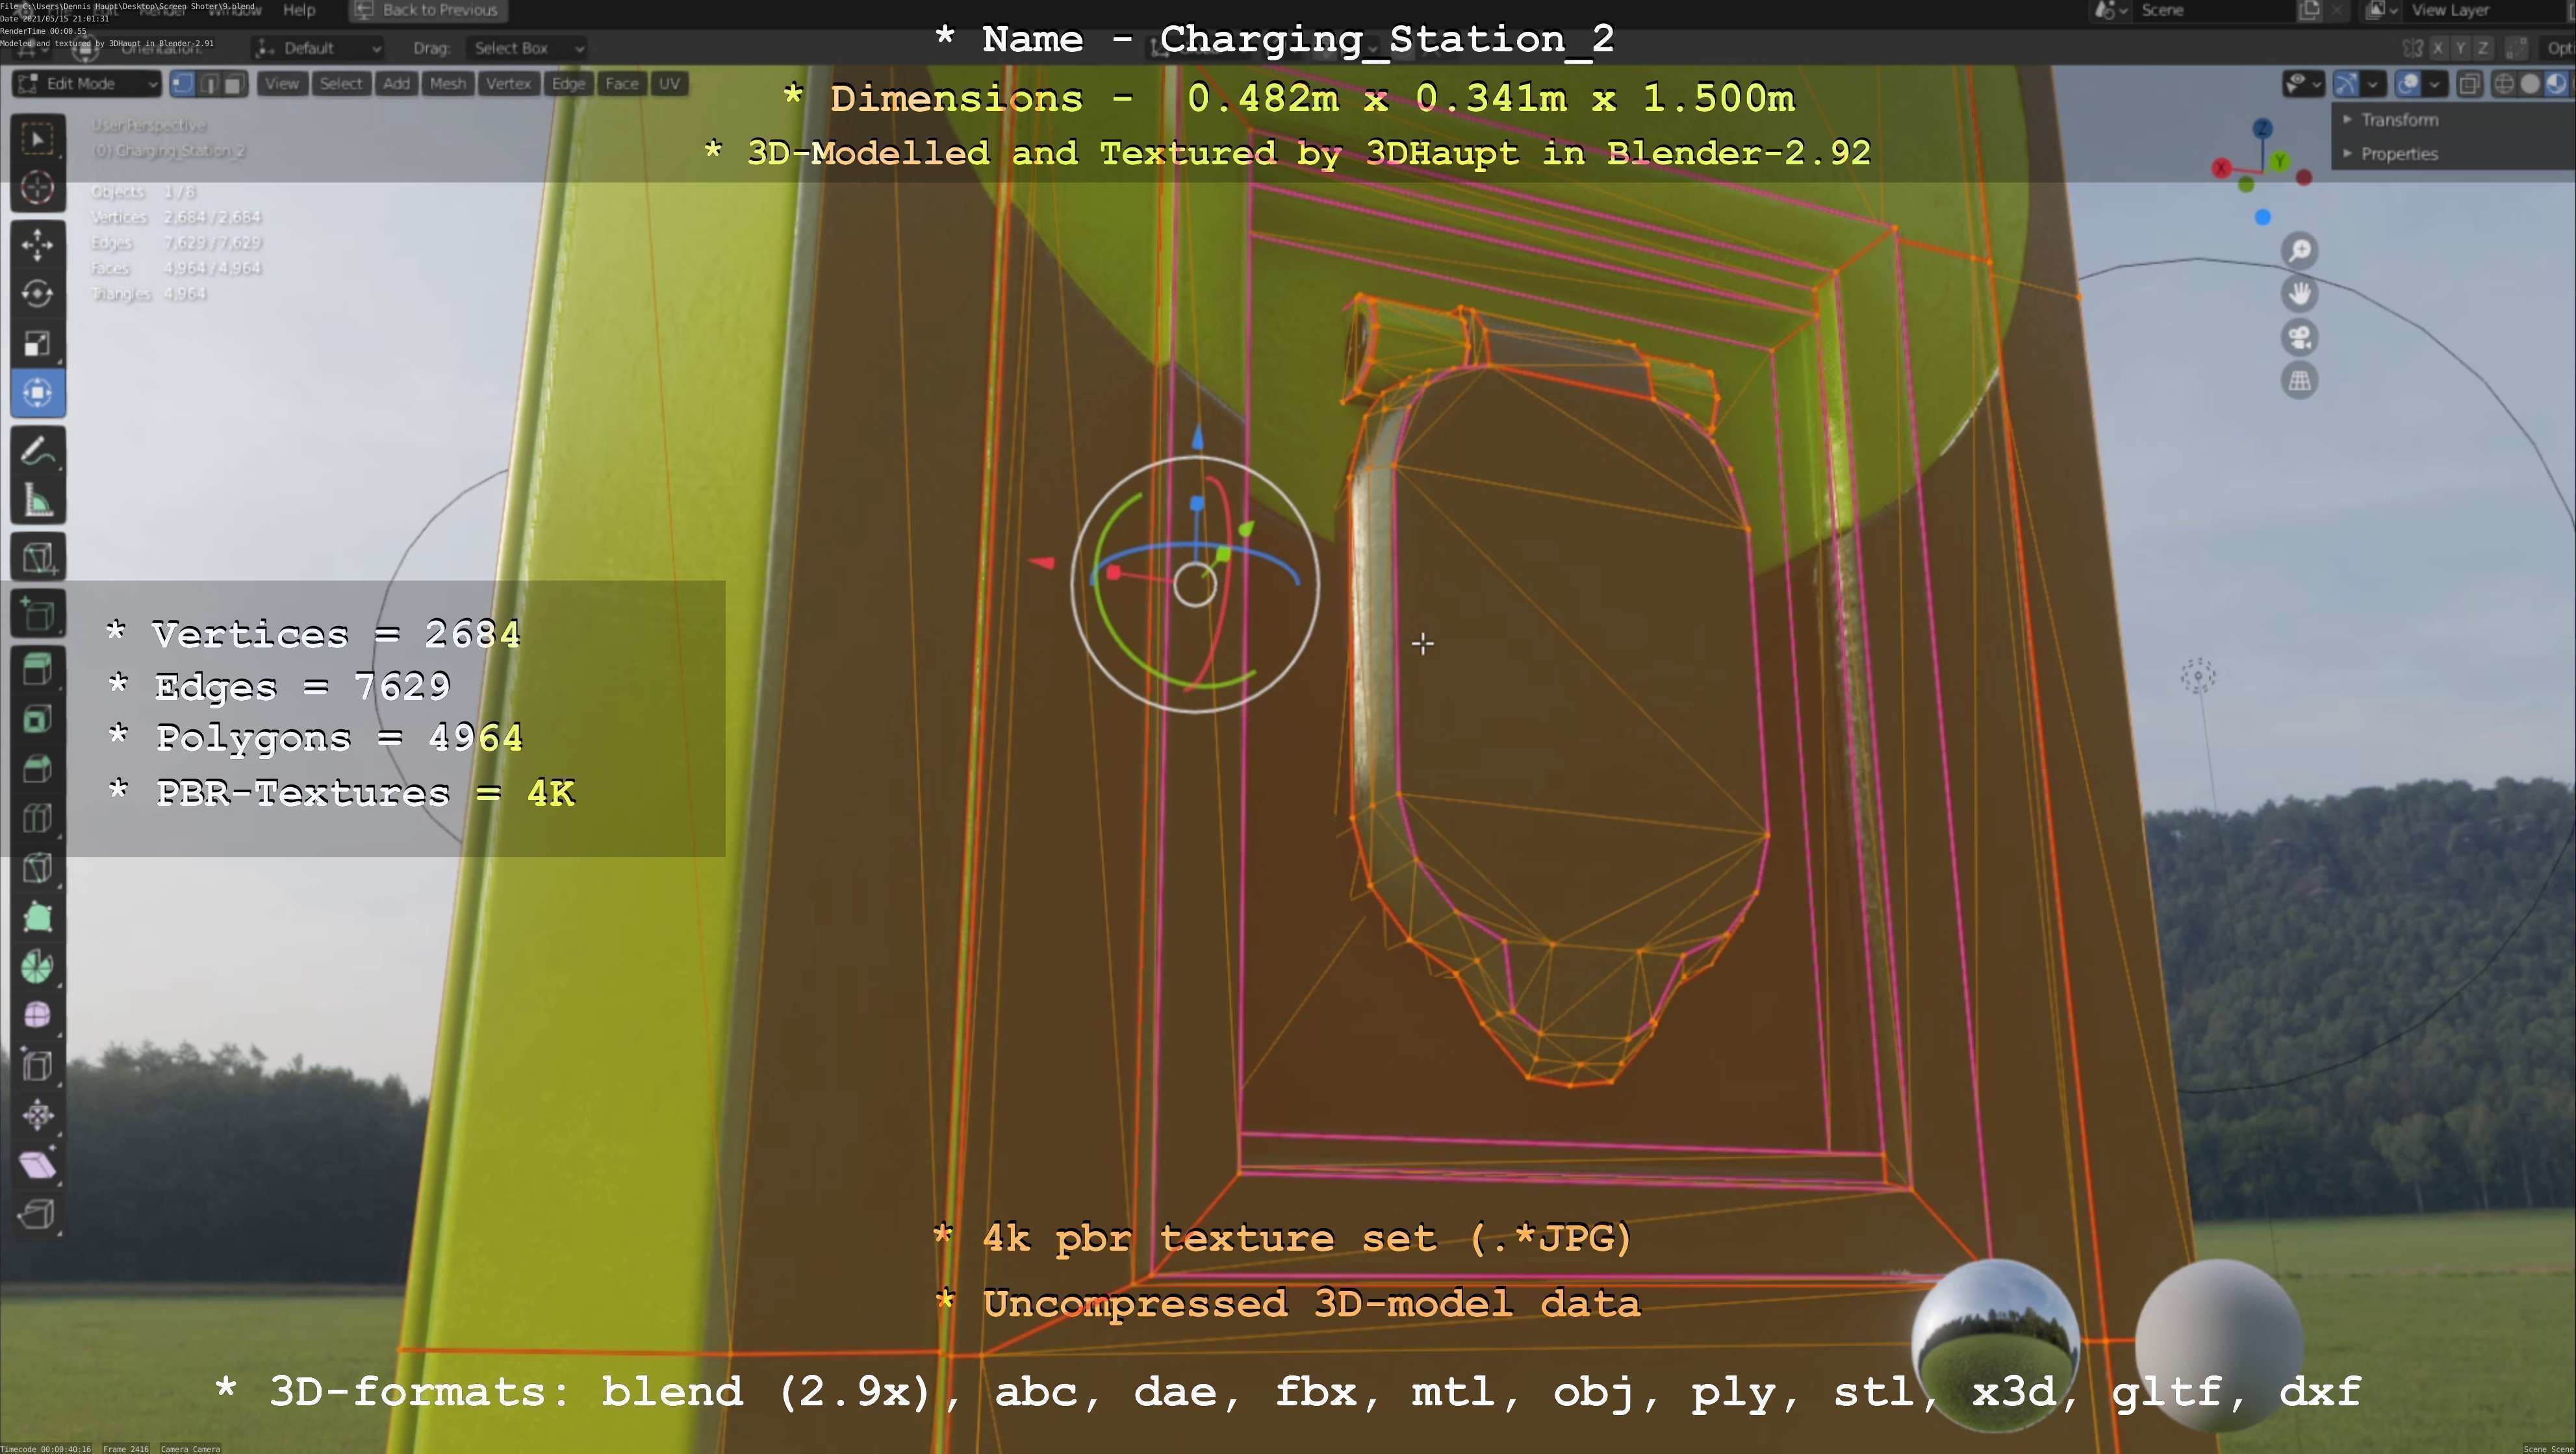This screenshot has width=2576, height=1454.
Task: Click the Back to Previous button
Action: point(428,10)
